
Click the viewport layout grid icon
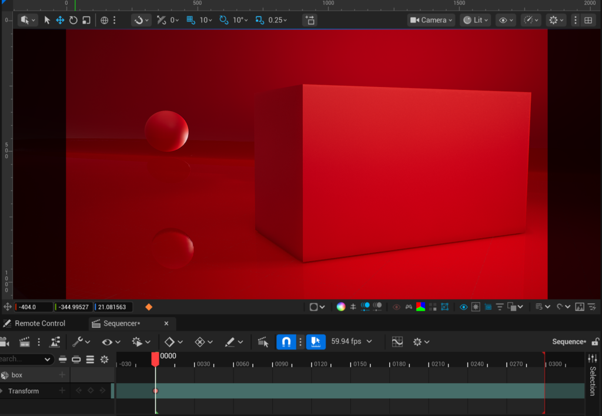point(588,20)
